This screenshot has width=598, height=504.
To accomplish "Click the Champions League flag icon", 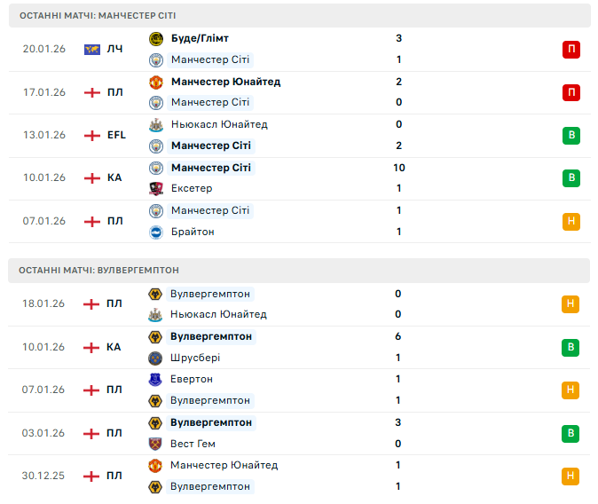I will (x=91, y=49).
